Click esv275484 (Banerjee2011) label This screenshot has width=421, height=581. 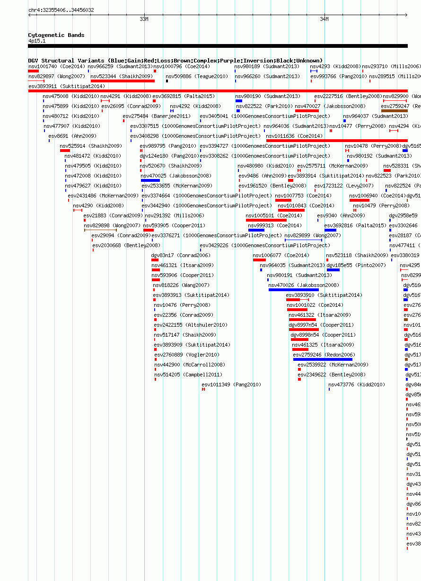click(x=157, y=116)
